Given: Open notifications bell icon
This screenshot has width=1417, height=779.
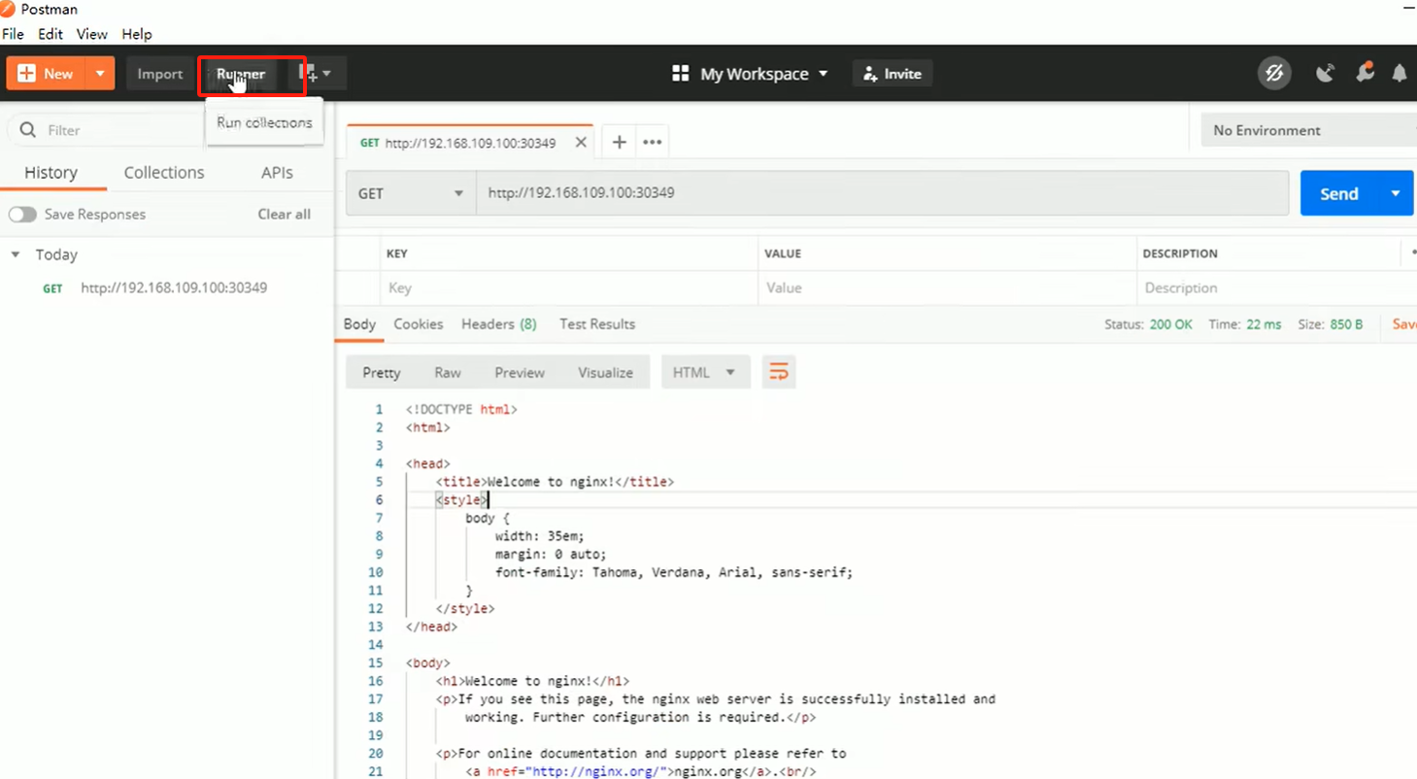Looking at the screenshot, I should [1400, 74].
